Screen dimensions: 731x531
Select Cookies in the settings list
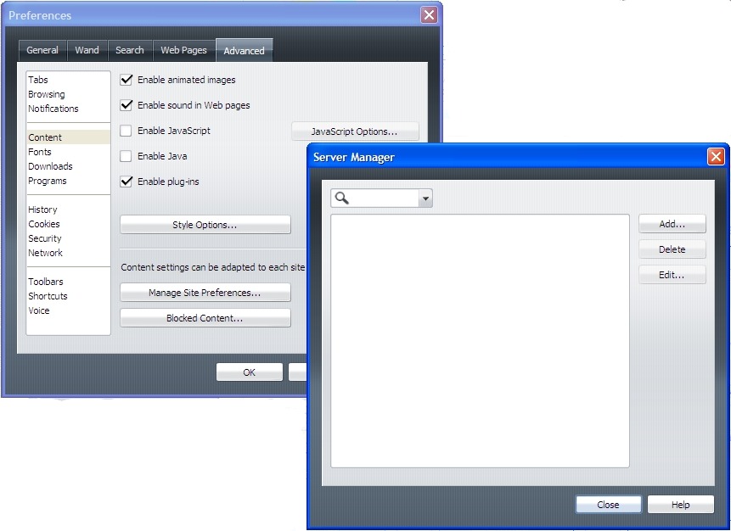[x=44, y=224]
